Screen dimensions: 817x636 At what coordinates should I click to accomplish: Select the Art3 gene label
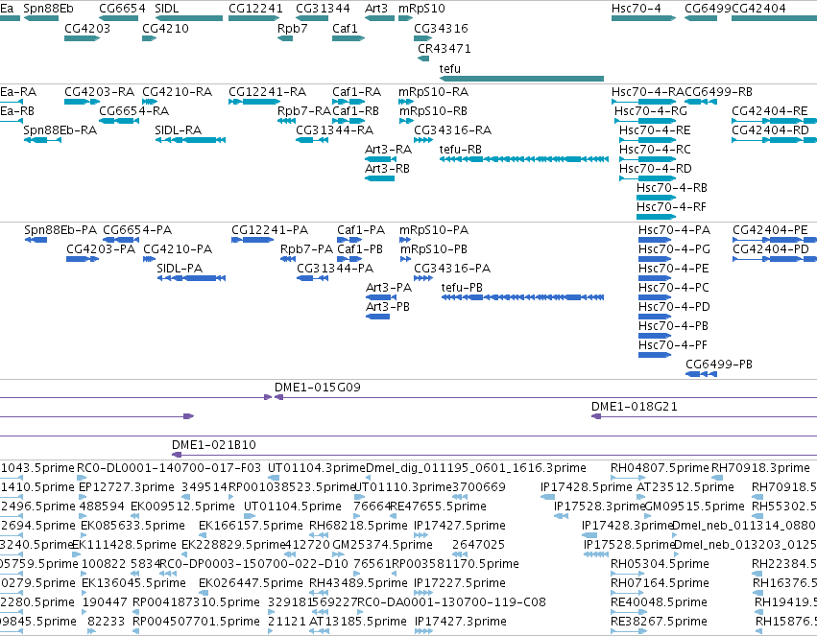tap(376, 9)
